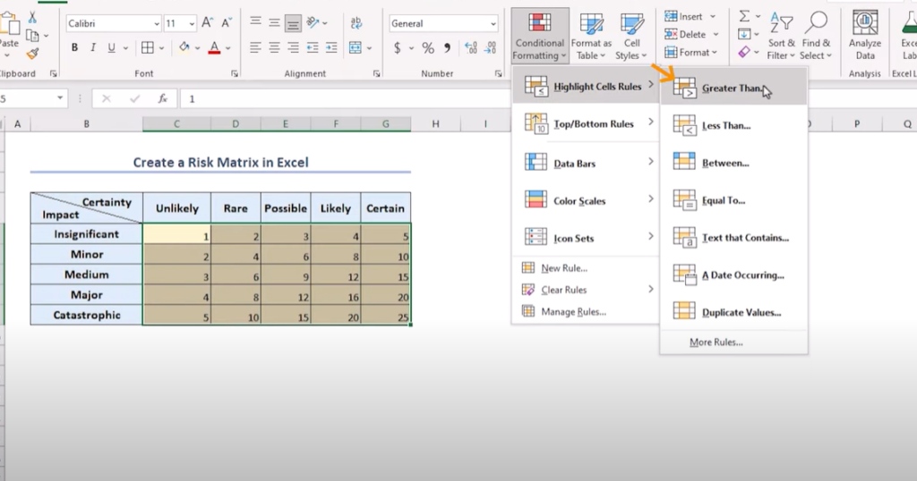This screenshot has height=481, width=917.
Task: Decrease font size with smaller A
Action: coord(227,23)
